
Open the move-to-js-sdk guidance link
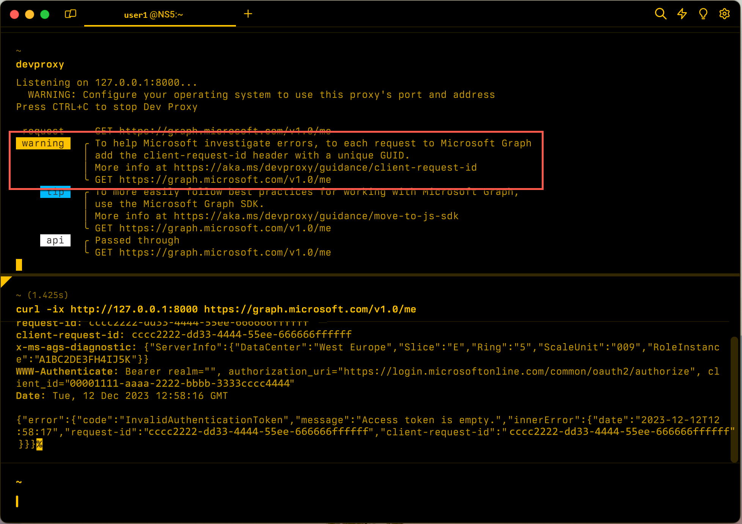pyautogui.click(x=316, y=216)
